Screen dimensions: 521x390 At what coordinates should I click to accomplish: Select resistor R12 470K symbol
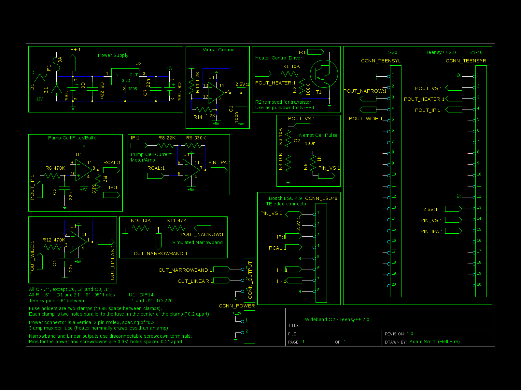point(52,247)
